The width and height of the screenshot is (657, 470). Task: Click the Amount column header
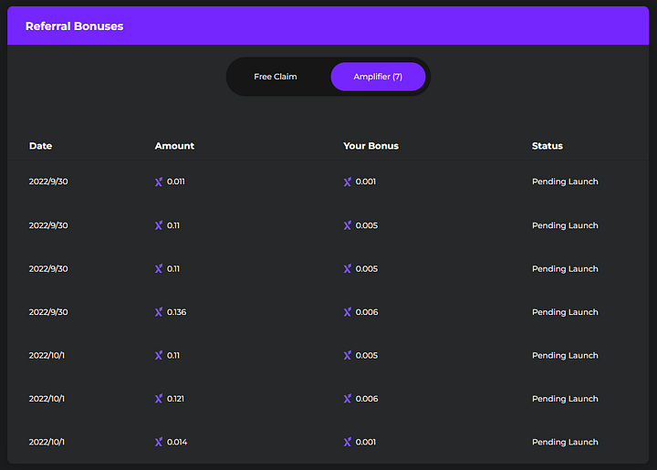(x=174, y=146)
